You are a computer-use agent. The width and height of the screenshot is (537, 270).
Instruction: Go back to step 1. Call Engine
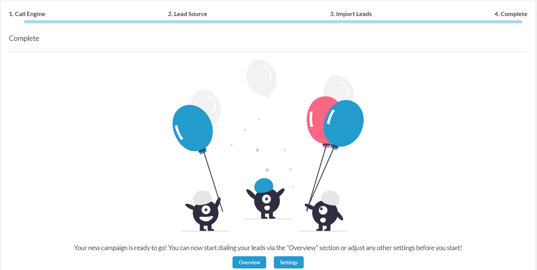coord(27,14)
